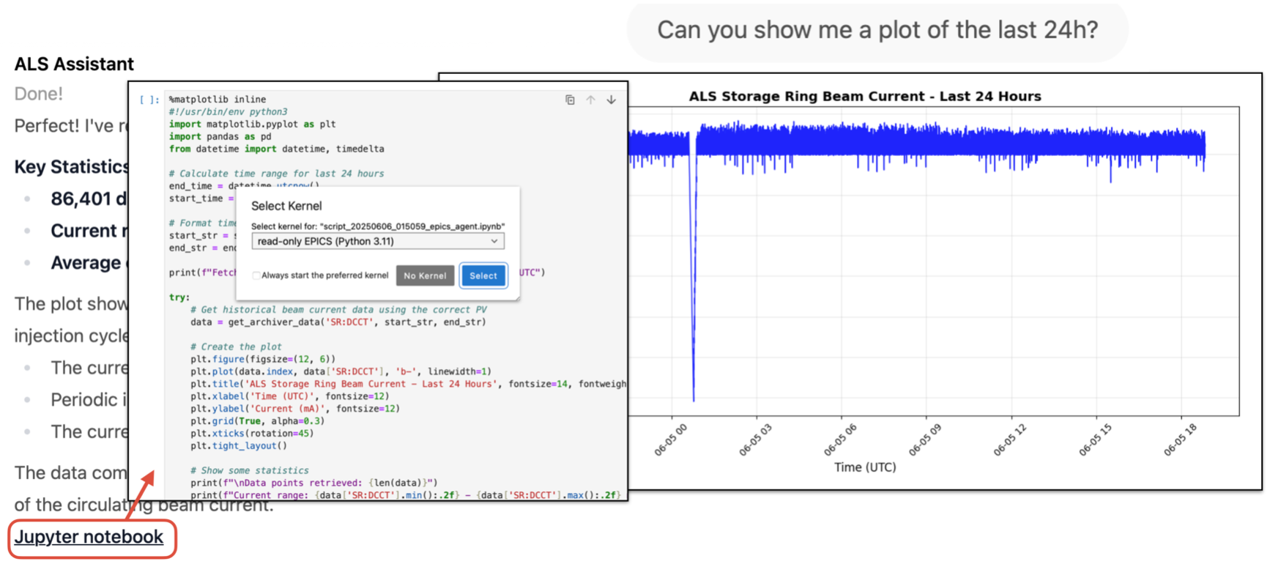Image resolution: width=1270 pixels, height=564 pixels.
Task: Move the code cell down
Action: pyautogui.click(x=611, y=100)
